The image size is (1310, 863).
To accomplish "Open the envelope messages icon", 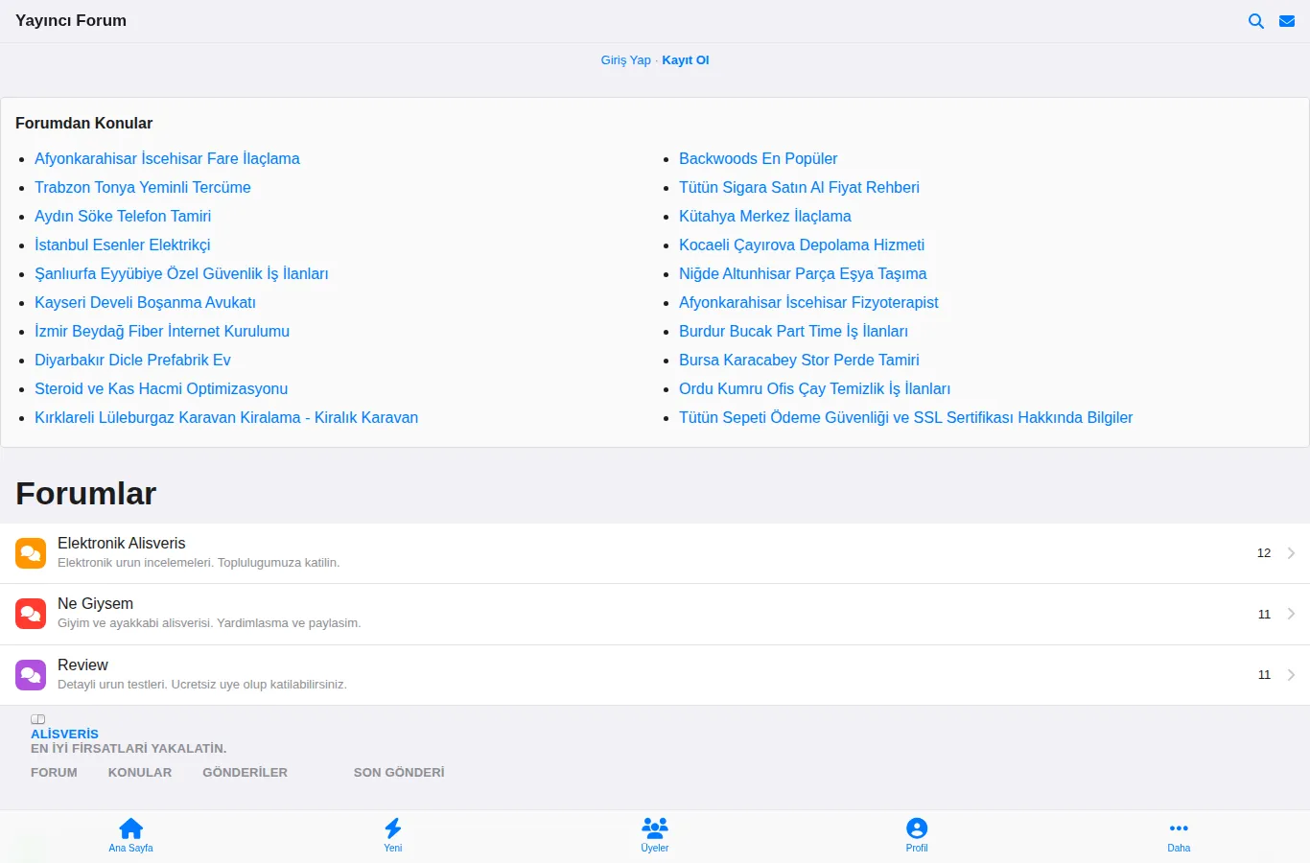I will click(1287, 21).
